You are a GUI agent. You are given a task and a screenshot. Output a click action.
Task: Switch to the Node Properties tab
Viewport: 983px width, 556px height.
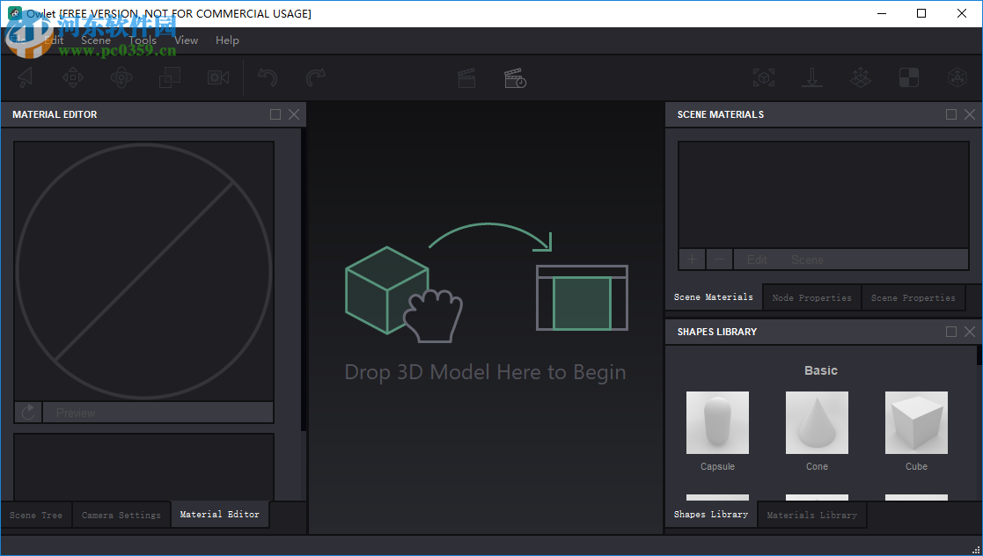[x=811, y=297]
